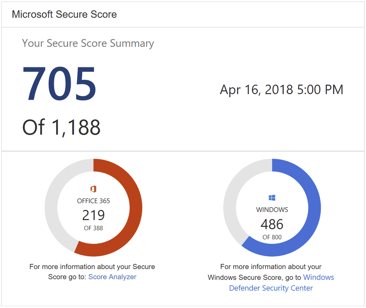Click the Office 365 logo icon
This screenshot has height=308, width=366.
click(x=94, y=189)
